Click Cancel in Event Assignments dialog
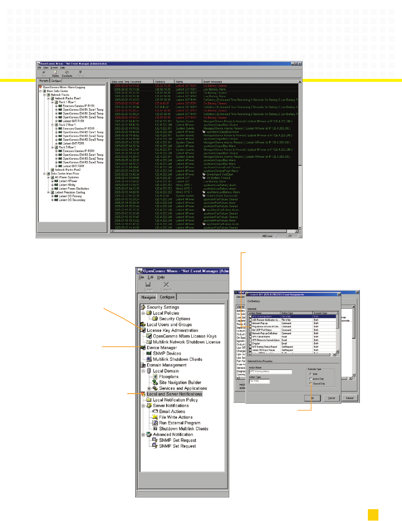The image size is (402, 521). pos(332,398)
